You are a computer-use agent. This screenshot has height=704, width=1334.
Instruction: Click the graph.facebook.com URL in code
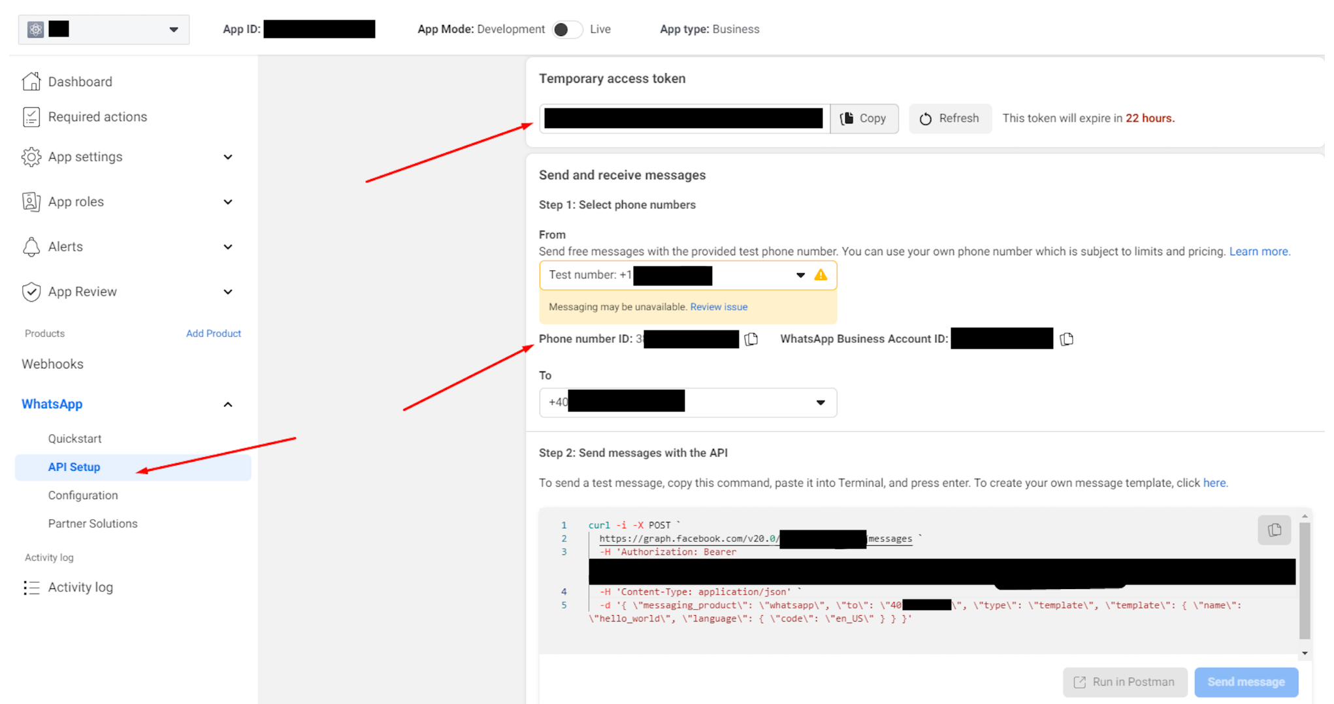(x=755, y=539)
